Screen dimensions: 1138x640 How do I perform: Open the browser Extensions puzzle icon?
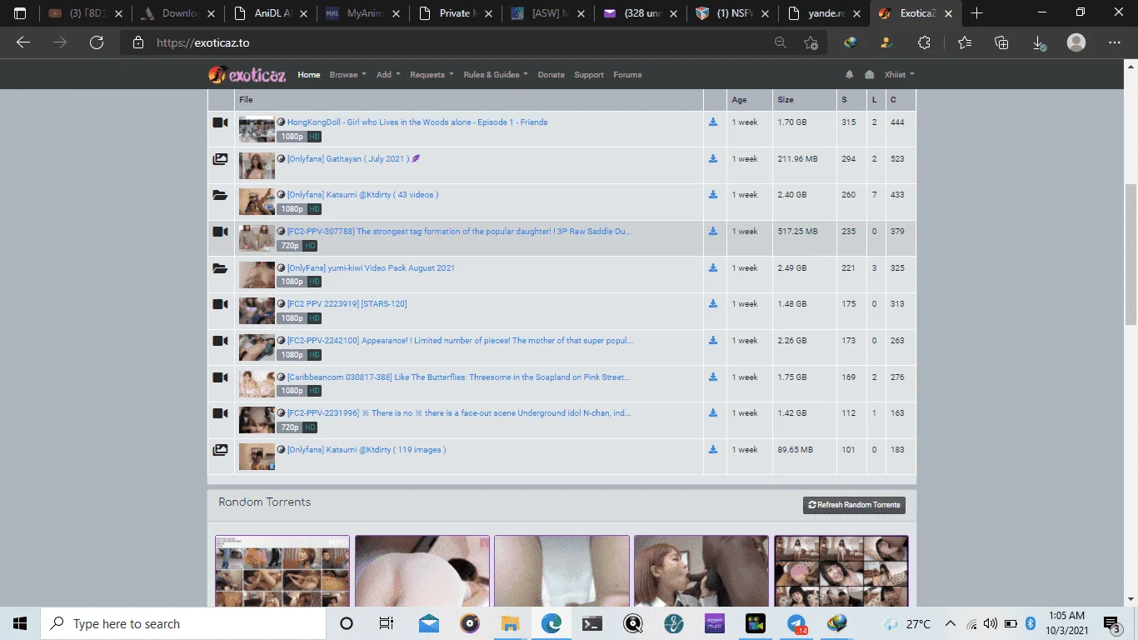(924, 42)
